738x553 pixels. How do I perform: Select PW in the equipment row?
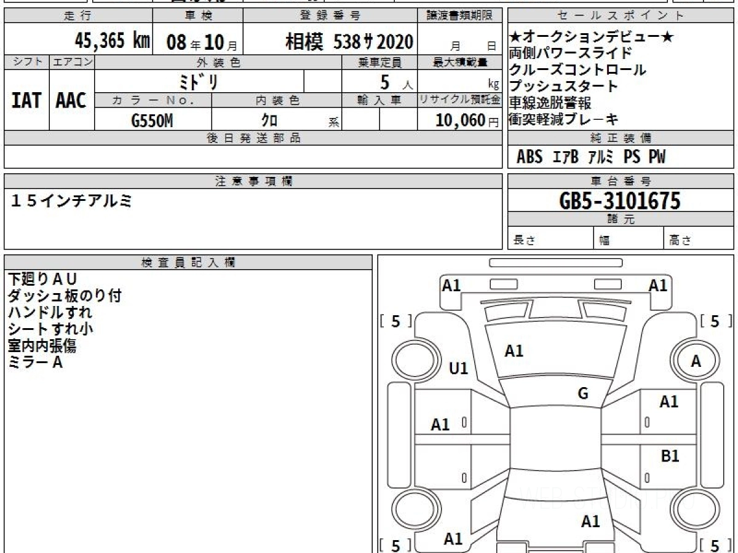pyautogui.click(x=657, y=157)
